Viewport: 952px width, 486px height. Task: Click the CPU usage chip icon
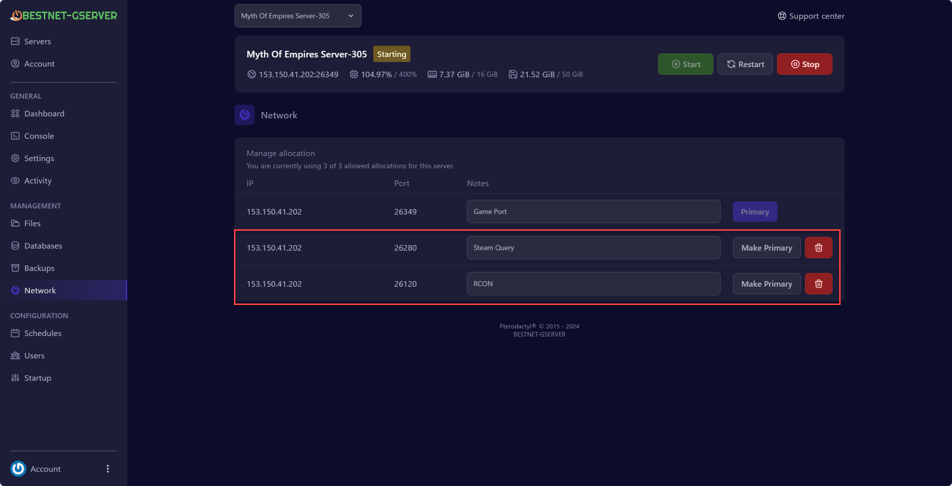click(x=354, y=74)
